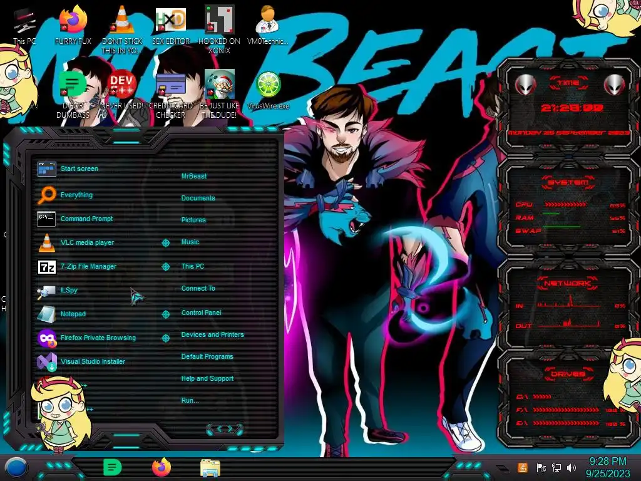641x481 pixels.
Task: Open Default Programs from the start menu
Action: point(207,356)
